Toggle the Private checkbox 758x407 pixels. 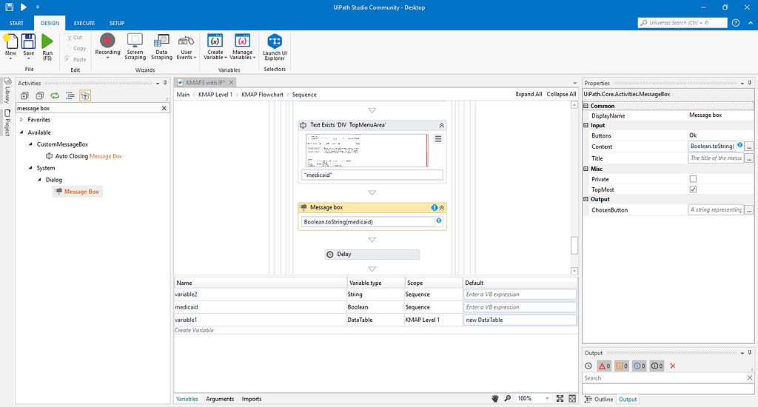tap(693, 179)
